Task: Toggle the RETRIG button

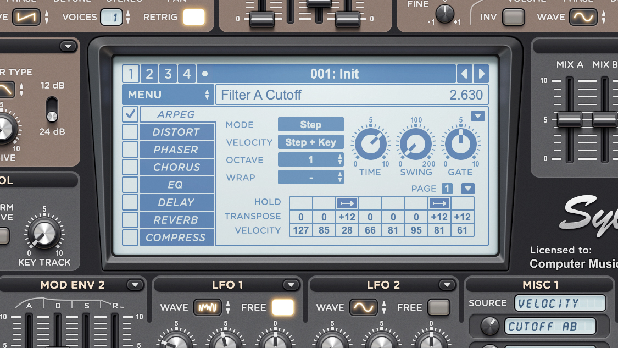Action: click(194, 17)
